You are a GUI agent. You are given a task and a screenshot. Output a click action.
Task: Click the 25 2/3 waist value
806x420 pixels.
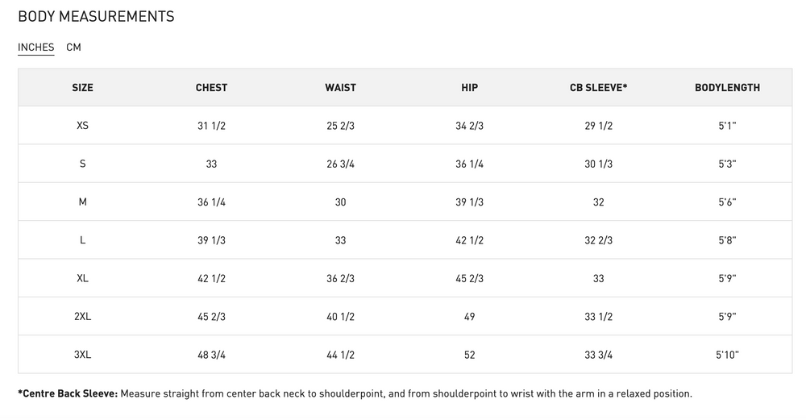340,126
